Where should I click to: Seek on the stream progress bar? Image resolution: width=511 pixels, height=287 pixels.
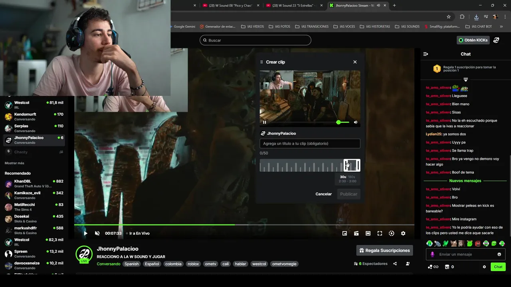[244, 225]
